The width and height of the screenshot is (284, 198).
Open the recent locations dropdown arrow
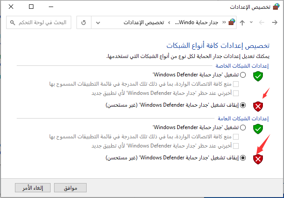pos(251,22)
